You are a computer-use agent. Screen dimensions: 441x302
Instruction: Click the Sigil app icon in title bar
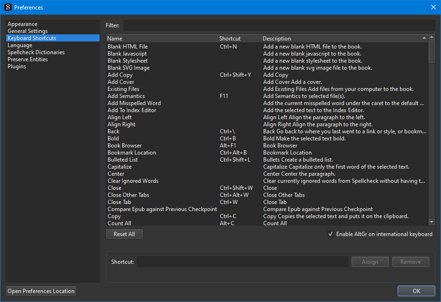point(8,7)
